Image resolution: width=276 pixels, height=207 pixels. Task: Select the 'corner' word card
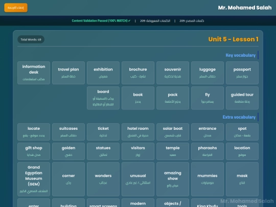point(68,179)
